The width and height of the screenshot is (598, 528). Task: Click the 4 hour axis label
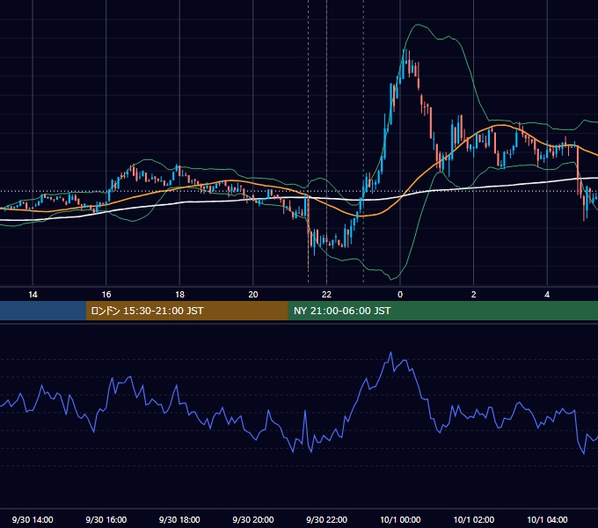[547, 295]
